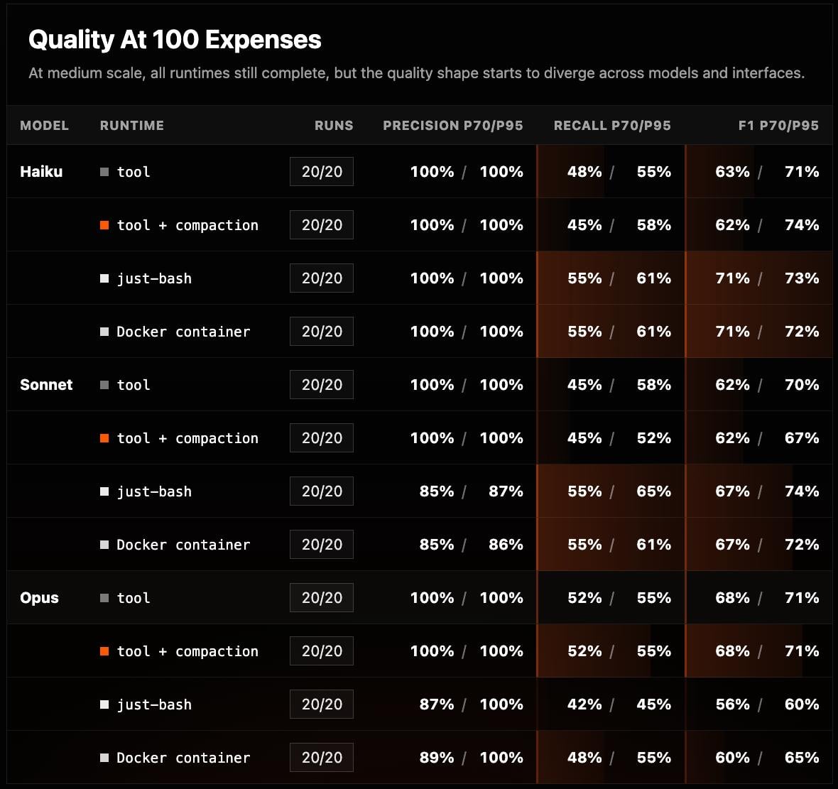This screenshot has height=789, width=838.
Task: Click the RUNS column header
Action: [334, 125]
